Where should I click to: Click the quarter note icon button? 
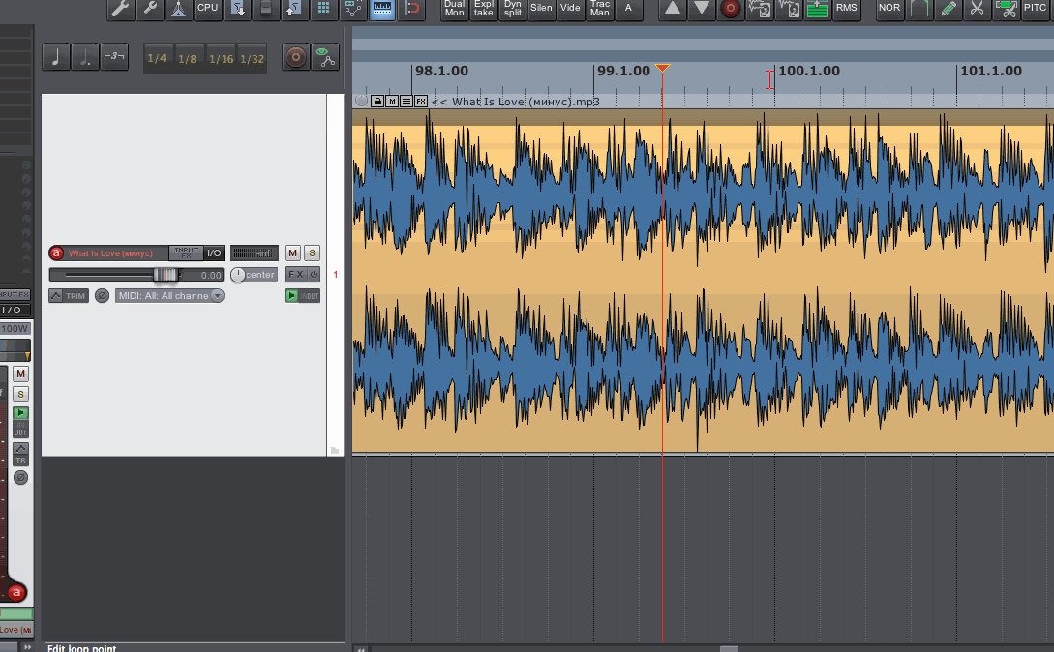(x=55, y=58)
